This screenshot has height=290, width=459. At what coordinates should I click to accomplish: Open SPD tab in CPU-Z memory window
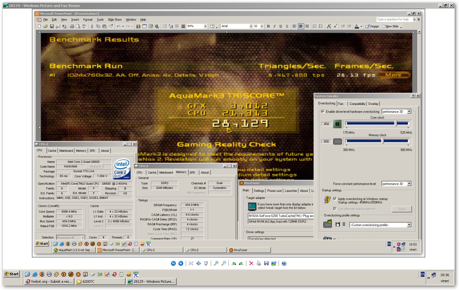tap(192, 172)
